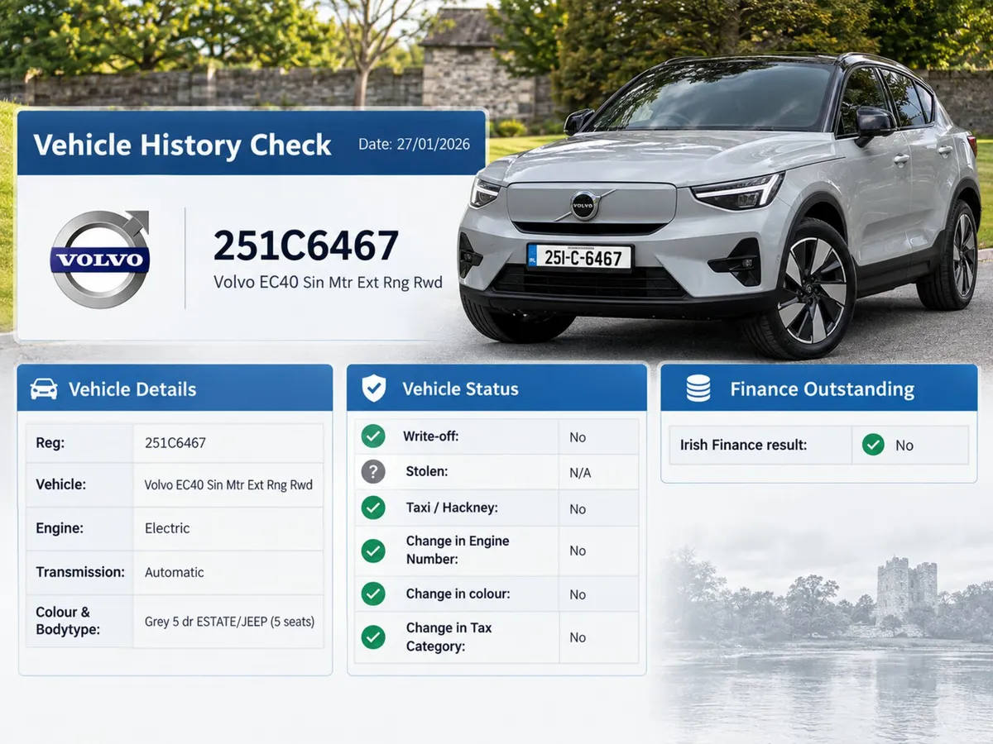
Task: Click the shield icon beside Vehicle Status
Action: pos(374,389)
